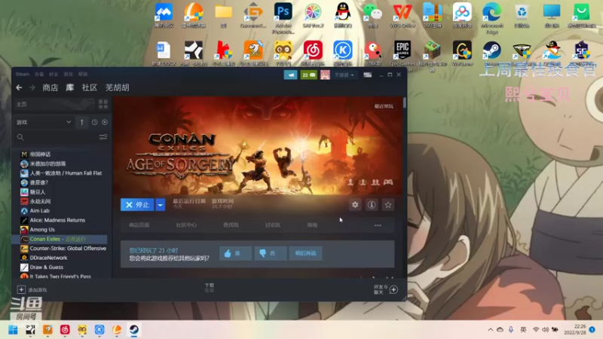Viewport: 603px width, 339px height.
Task: Click the 主页 library home button
Action: pyautogui.click(x=53, y=104)
